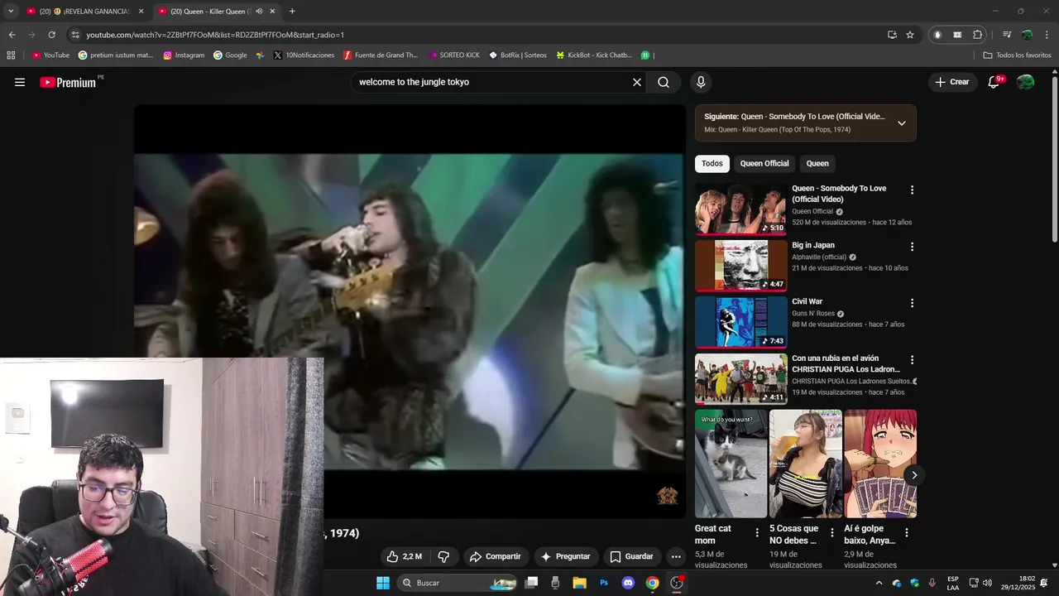Open the Big in Japan video title
This screenshot has width=1059, height=596.
pos(813,245)
